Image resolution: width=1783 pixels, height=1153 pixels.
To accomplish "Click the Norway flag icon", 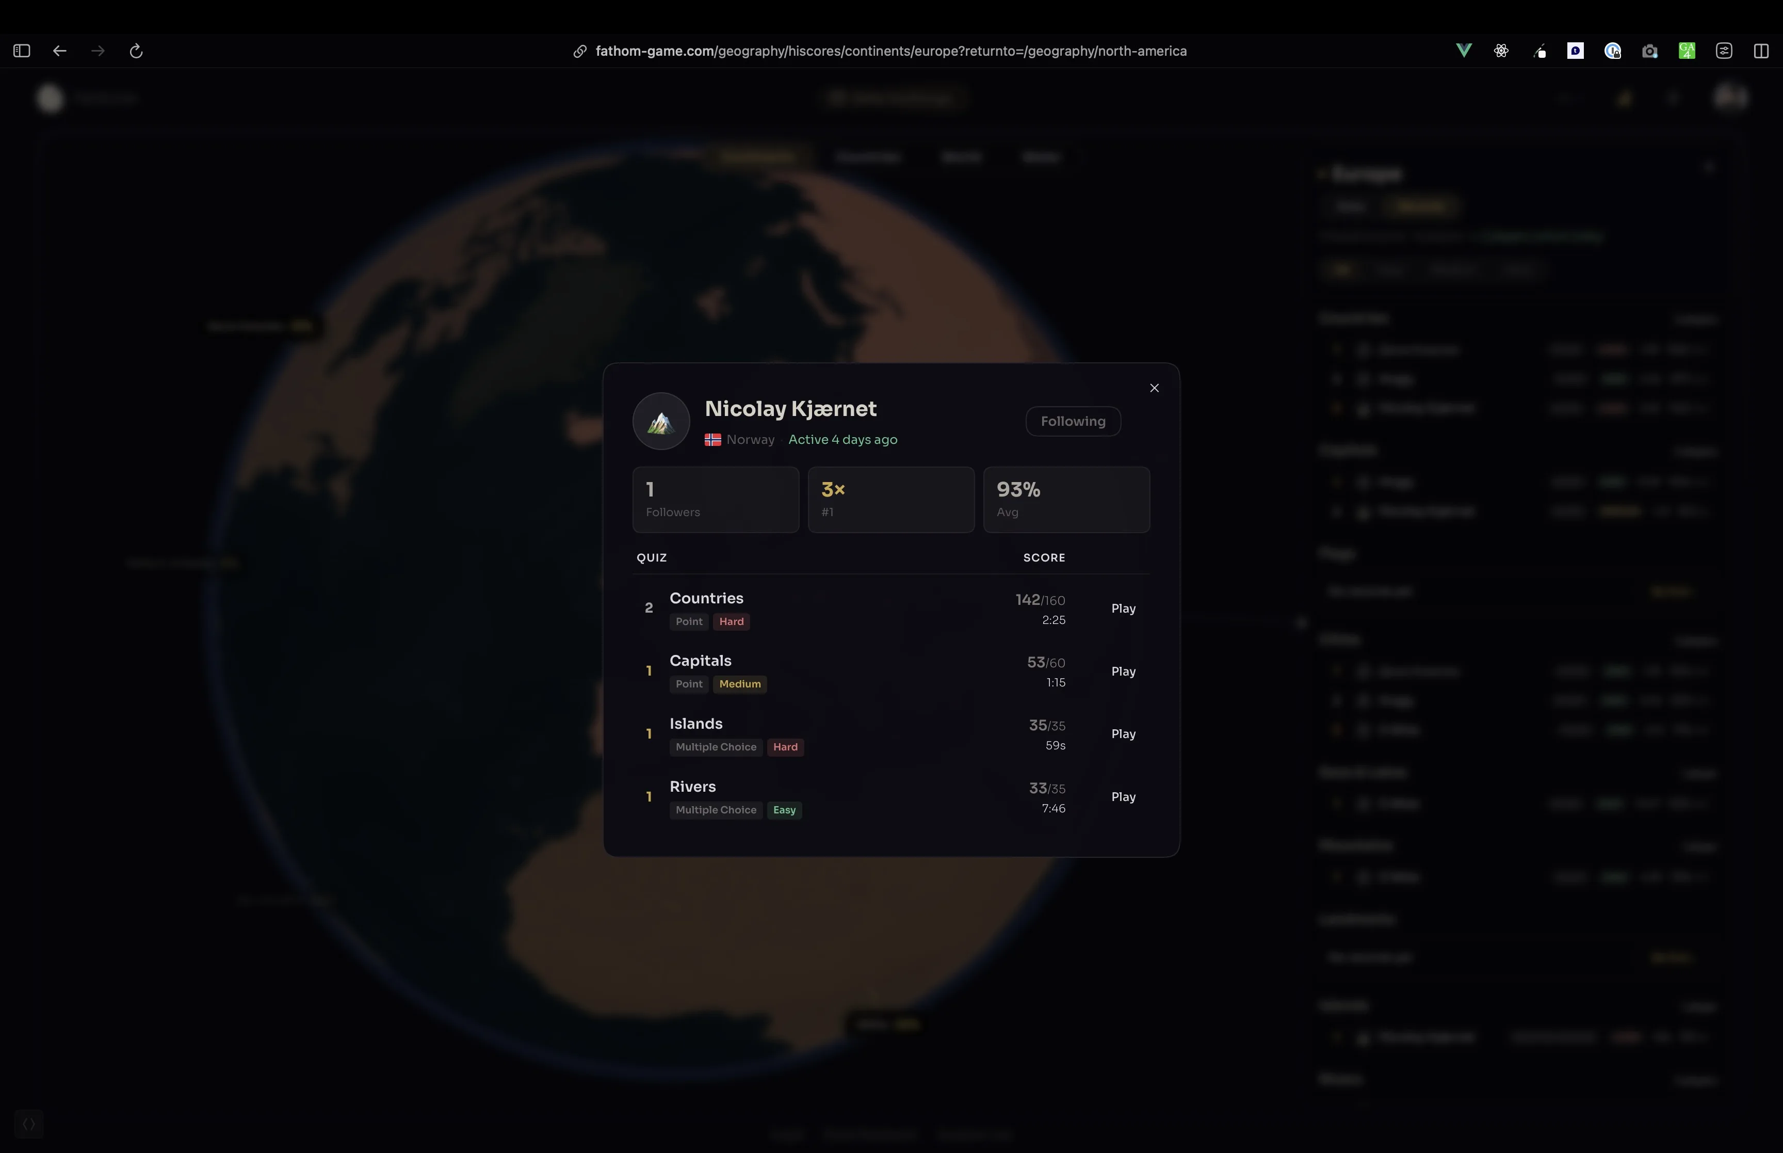I will pos(712,440).
